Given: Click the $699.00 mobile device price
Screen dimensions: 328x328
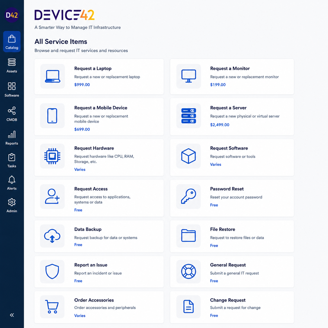Looking at the screenshot, I should click(82, 129).
